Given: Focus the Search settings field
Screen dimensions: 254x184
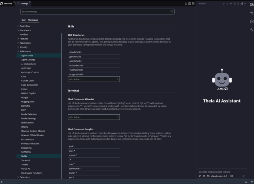Looking at the screenshot, I should point(97,11).
